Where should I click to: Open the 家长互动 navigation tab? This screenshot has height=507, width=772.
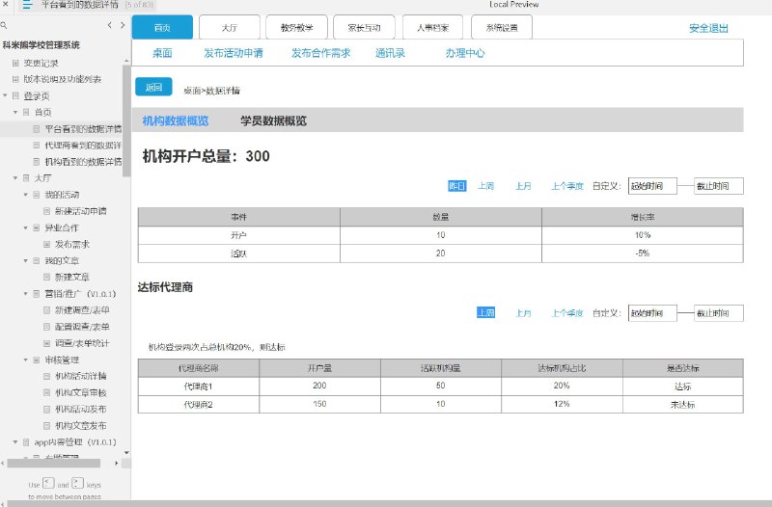pyautogui.click(x=364, y=27)
